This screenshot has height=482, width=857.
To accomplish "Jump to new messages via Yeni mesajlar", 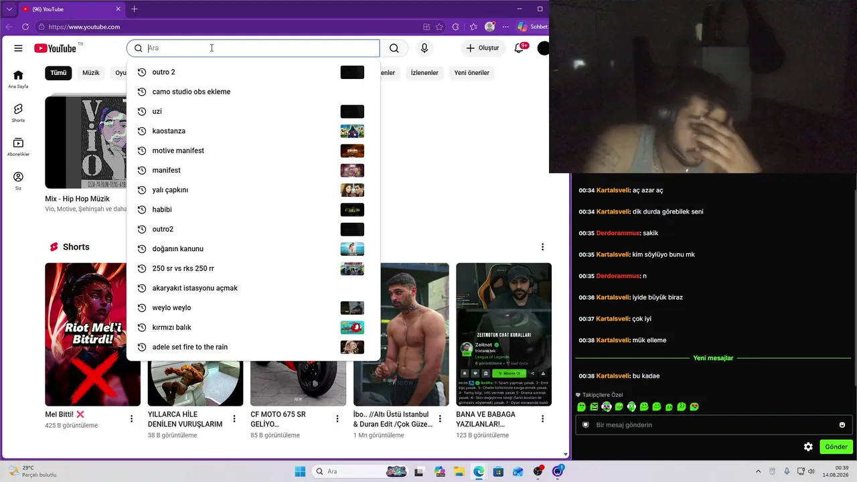I will click(713, 358).
